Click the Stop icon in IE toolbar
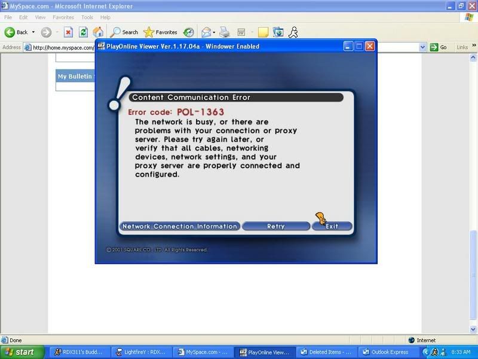Image resolution: width=478 pixels, height=359 pixels. 68,32
